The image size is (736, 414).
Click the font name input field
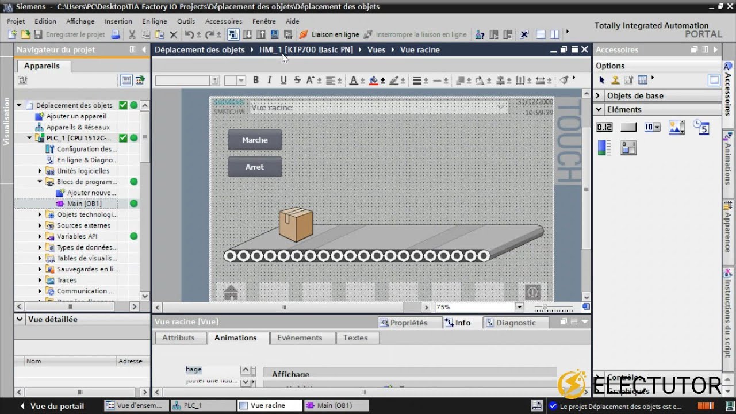tap(182, 80)
